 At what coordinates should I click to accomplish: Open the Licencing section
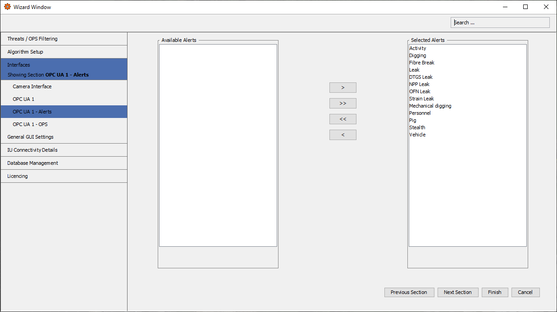(x=18, y=176)
